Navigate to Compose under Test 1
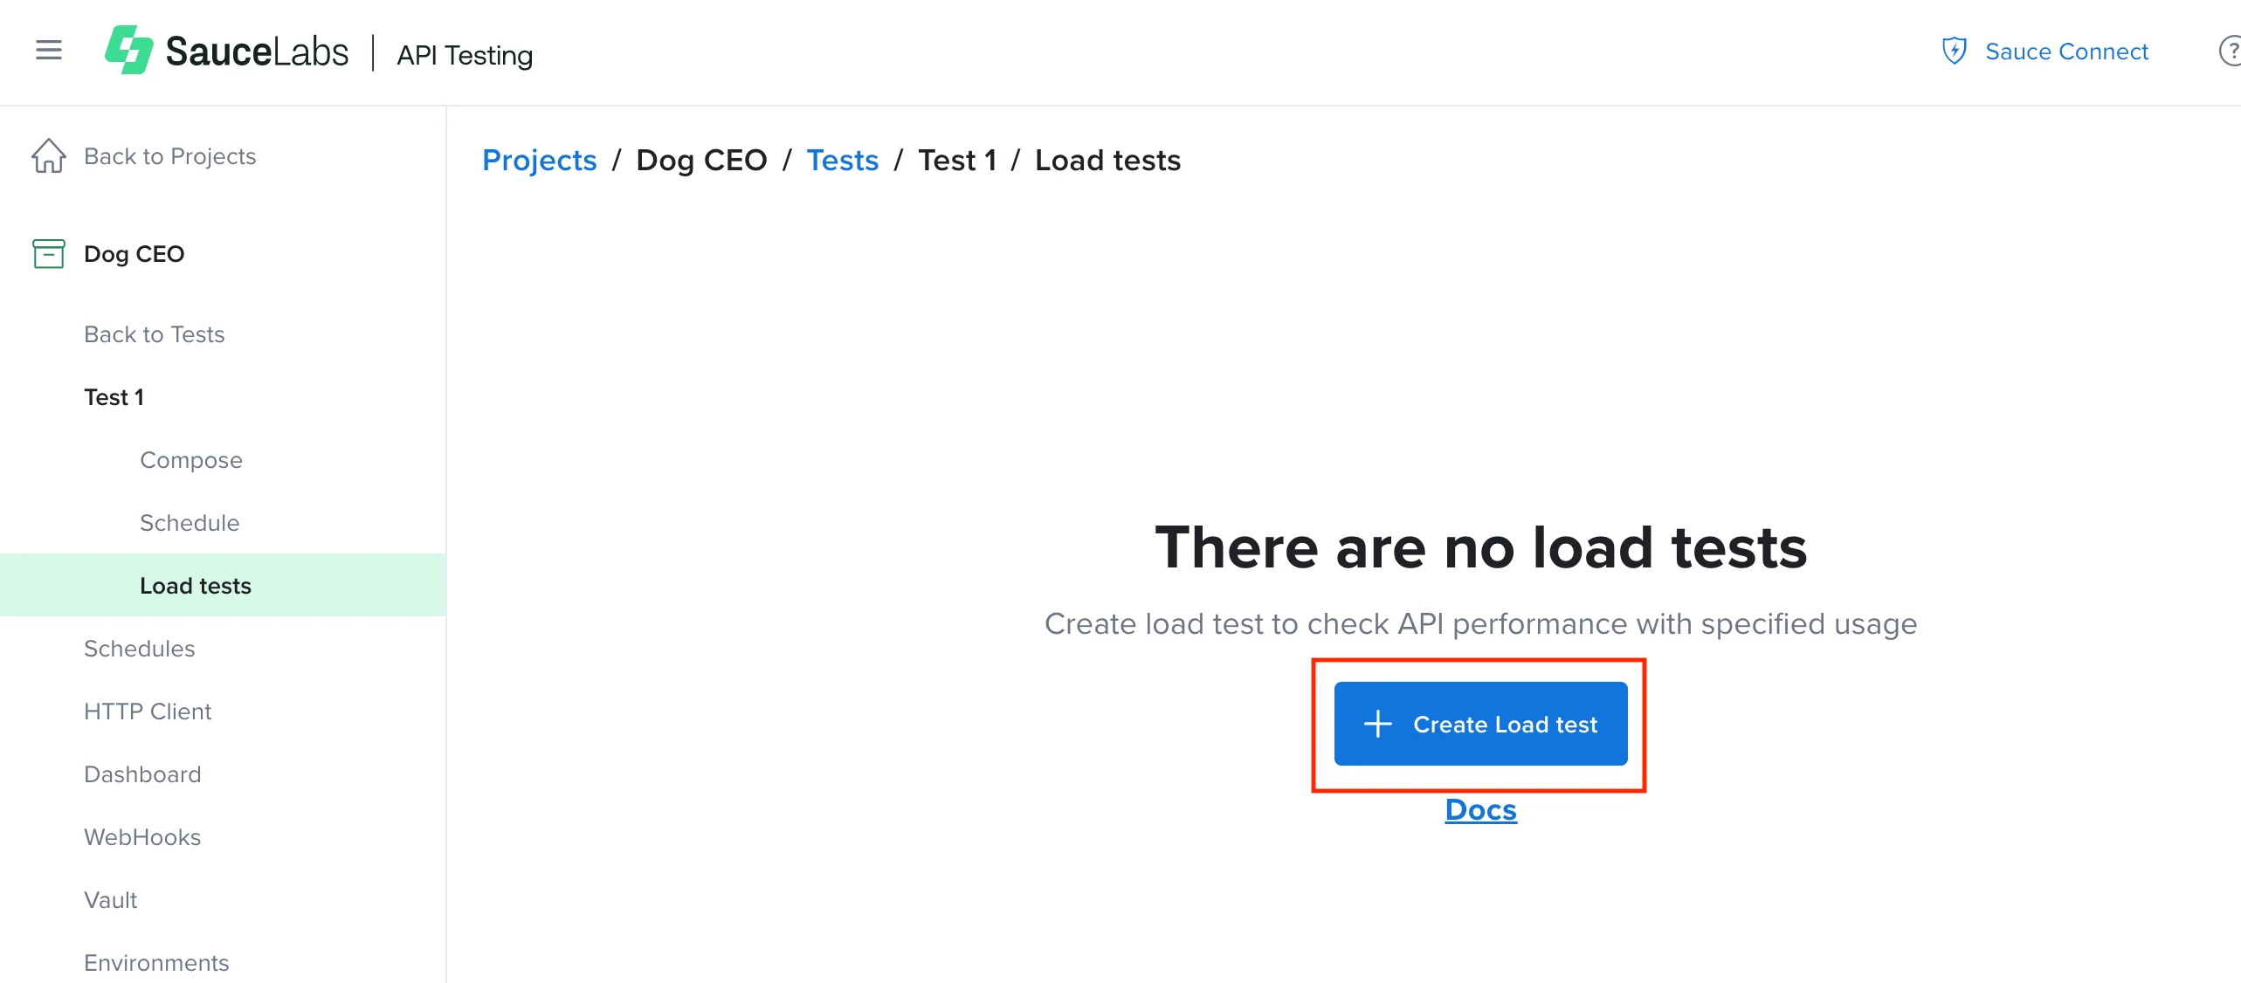The width and height of the screenshot is (2241, 983). tap(190, 460)
